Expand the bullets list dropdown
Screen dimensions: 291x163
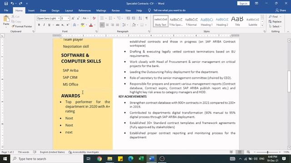click(x=106, y=18)
